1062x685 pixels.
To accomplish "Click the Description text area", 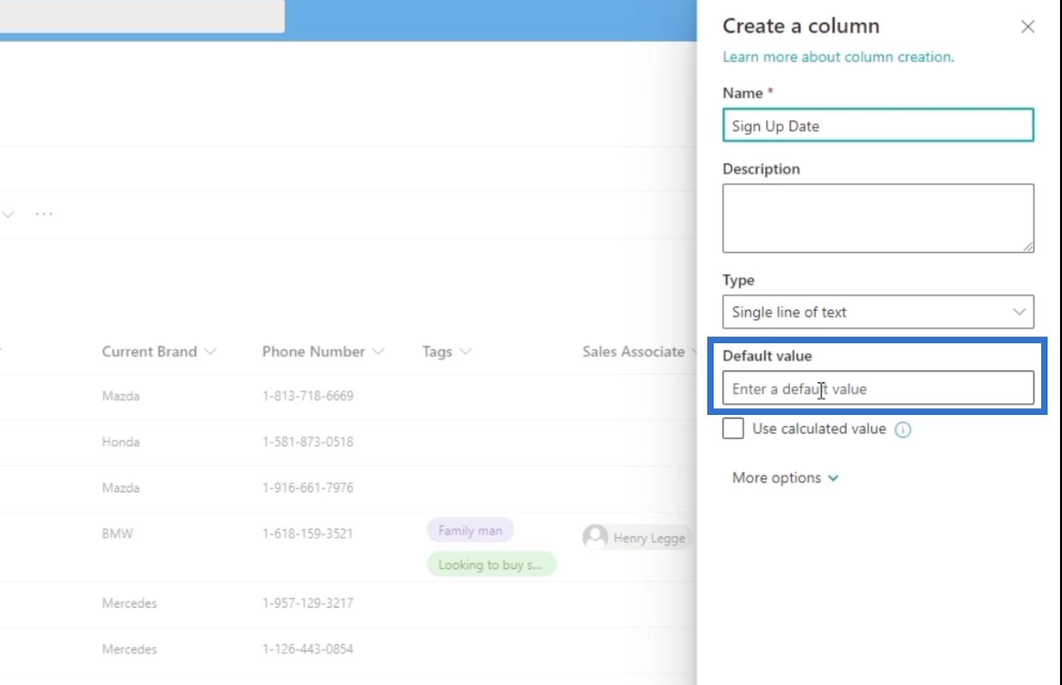I will click(x=878, y=218).
